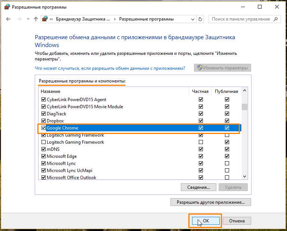Go up one level arrow

[36, 19]
